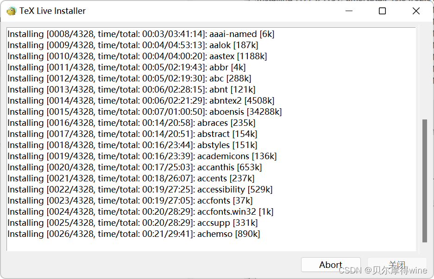The image size is (434, 279).
Task: Click the TeX Live Installer app icon
Action: (11, 11)
